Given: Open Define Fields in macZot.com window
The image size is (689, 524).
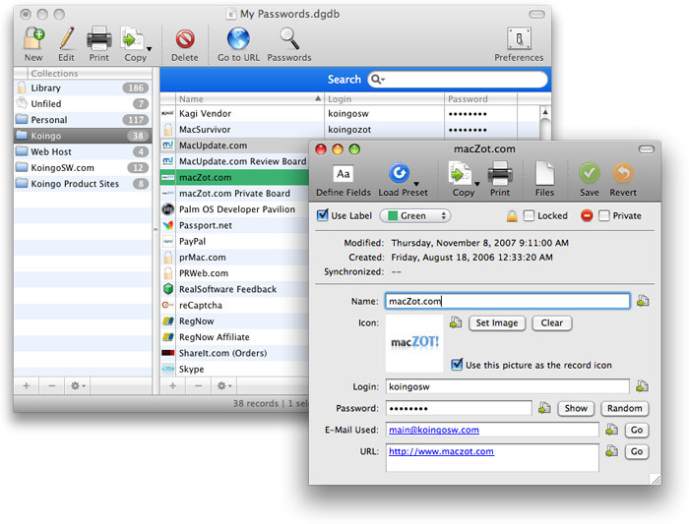Looking at the screenshot, I should (x=344, y=174).
